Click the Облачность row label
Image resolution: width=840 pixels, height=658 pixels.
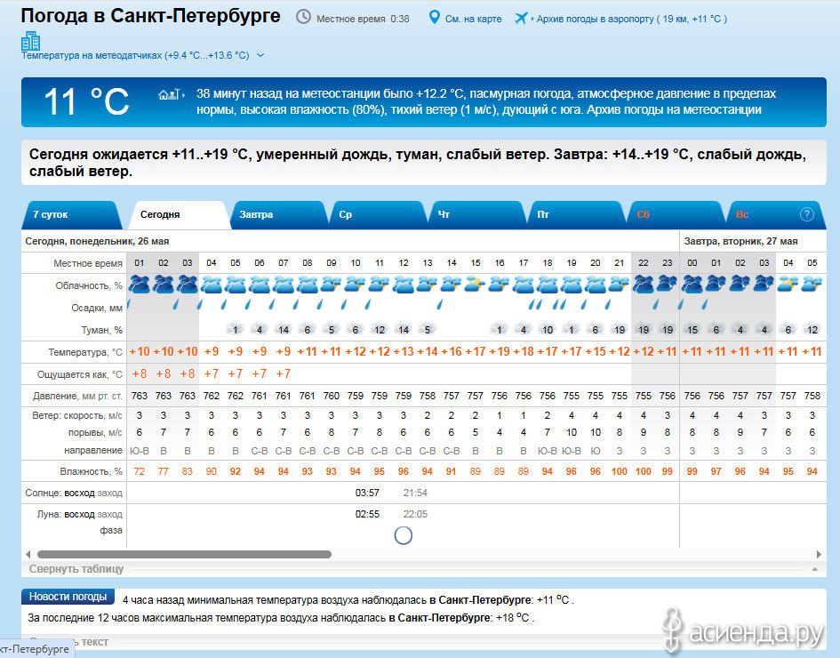89,285
